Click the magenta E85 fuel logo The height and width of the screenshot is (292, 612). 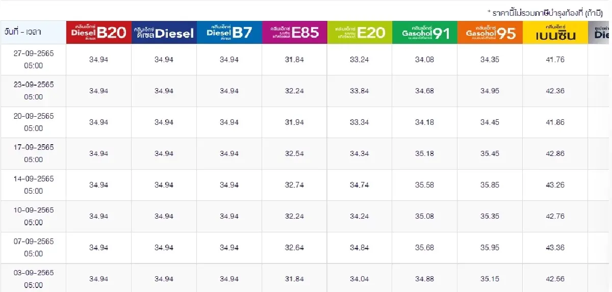[x=294, y=33]
